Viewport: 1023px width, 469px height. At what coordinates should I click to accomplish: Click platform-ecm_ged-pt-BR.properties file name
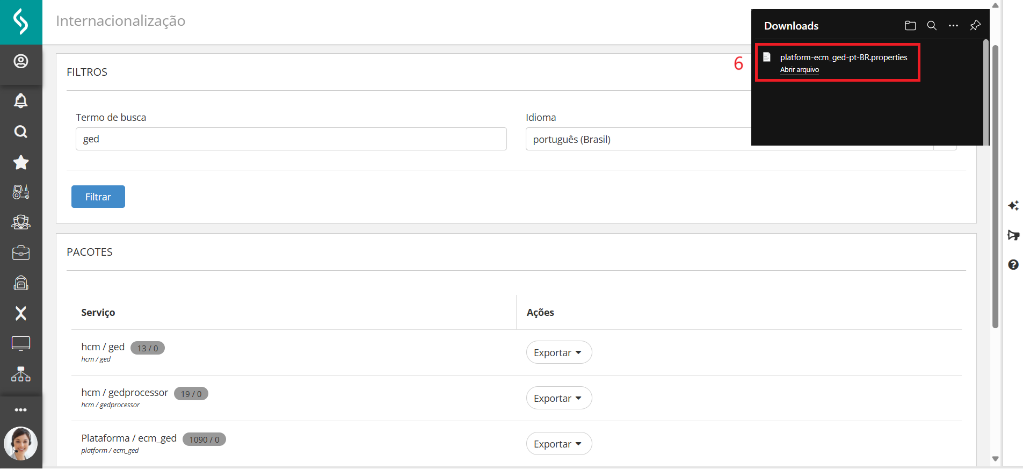844,57
